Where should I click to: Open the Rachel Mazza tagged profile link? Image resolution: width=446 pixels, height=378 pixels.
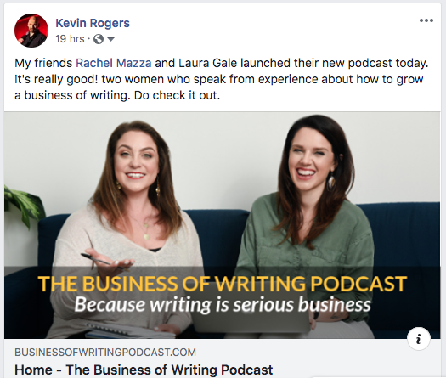click(x=114, y=63)
